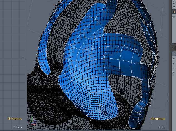Expand the third collapsed triangle in right panel
Image resolution: width=176 pixels, height=131 pixels.
tap(173, 68)
